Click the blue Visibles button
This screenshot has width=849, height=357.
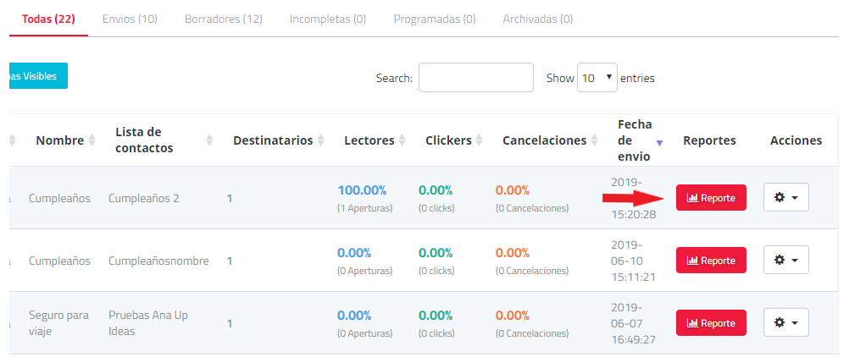(36, 76)
